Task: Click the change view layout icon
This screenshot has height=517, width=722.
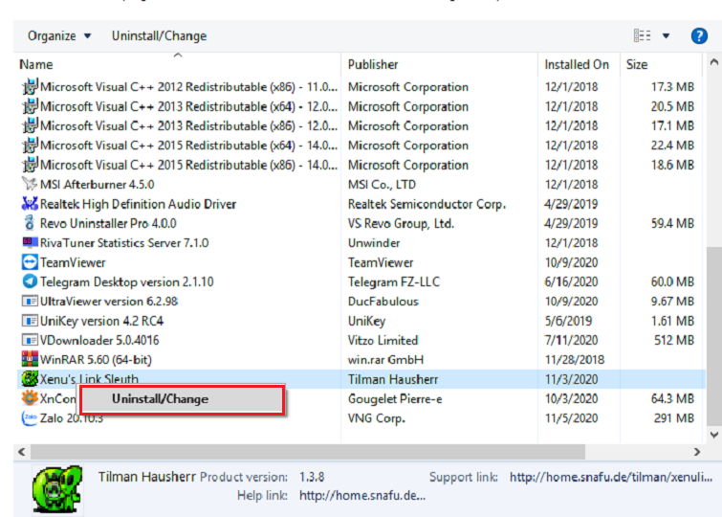Action: tap(642, 36)
